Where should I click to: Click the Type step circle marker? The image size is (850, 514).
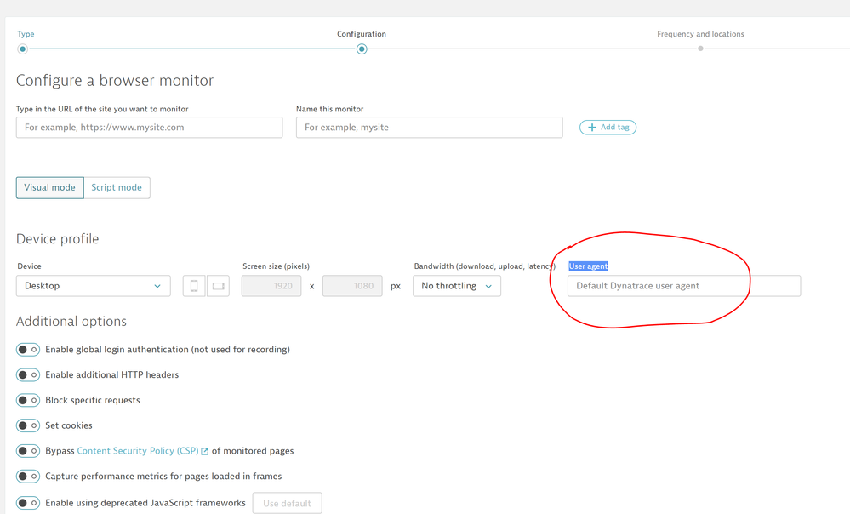(23, 49)
